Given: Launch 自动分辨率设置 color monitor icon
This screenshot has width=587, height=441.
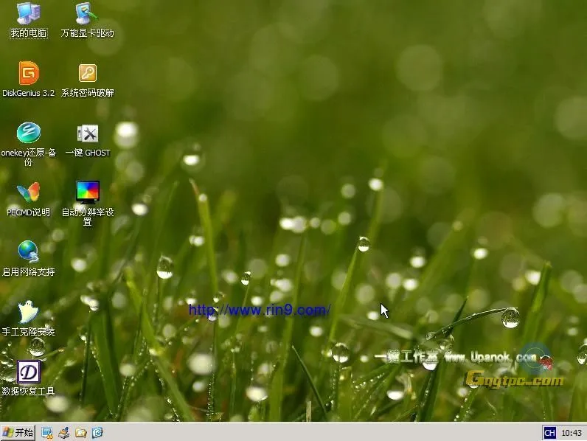Looking at the screenshot, I should pyautogui.click(x=87, y=192).
